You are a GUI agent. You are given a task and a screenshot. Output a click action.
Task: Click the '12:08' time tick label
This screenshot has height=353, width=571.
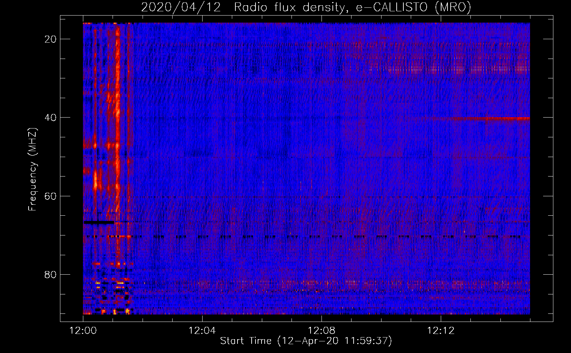point(321,331)
